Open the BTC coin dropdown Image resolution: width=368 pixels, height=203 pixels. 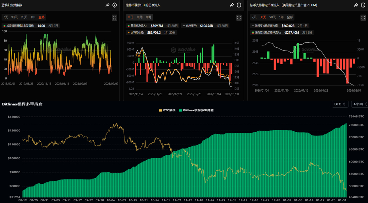click(x=340, y=104)
